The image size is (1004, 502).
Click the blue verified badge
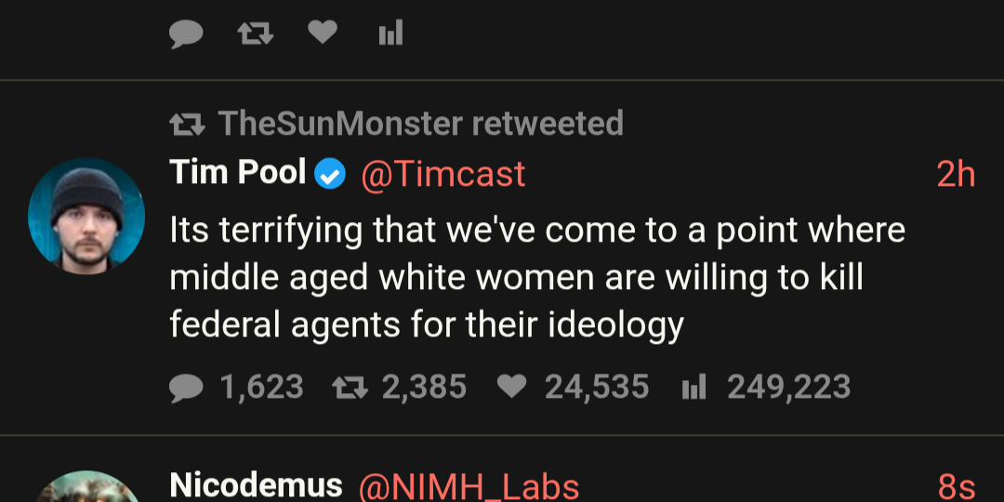(330, 174)
